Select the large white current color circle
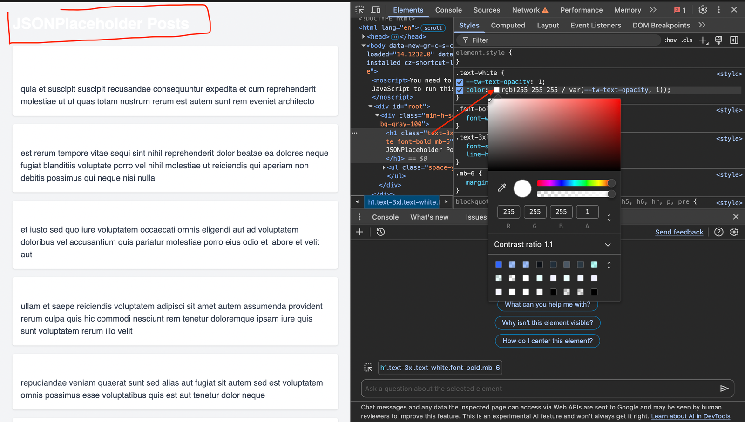Screen dimensions: 745x422 522,188
